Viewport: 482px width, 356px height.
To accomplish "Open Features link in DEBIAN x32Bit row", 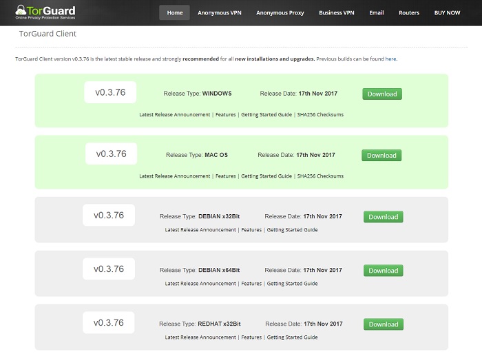I will [251, 230].
